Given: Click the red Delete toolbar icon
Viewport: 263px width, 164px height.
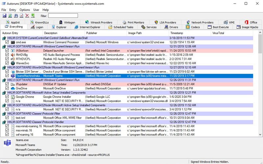Looking at the screenshot, I should 27,16.
